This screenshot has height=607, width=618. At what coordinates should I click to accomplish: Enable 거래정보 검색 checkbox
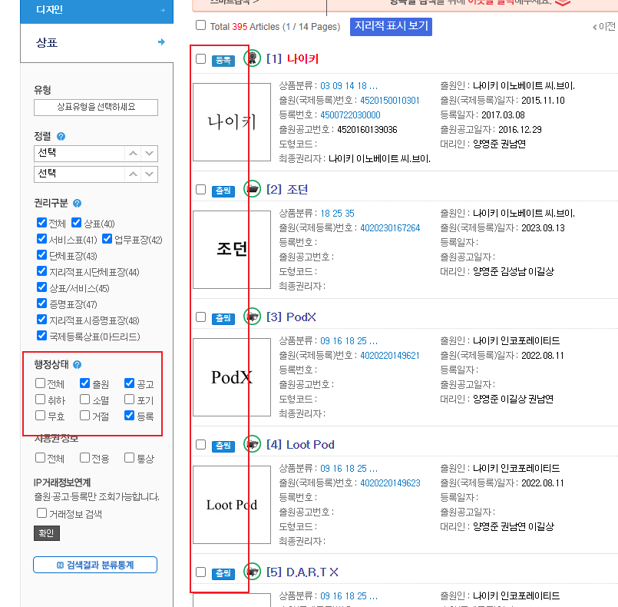[x=41, y=512]
